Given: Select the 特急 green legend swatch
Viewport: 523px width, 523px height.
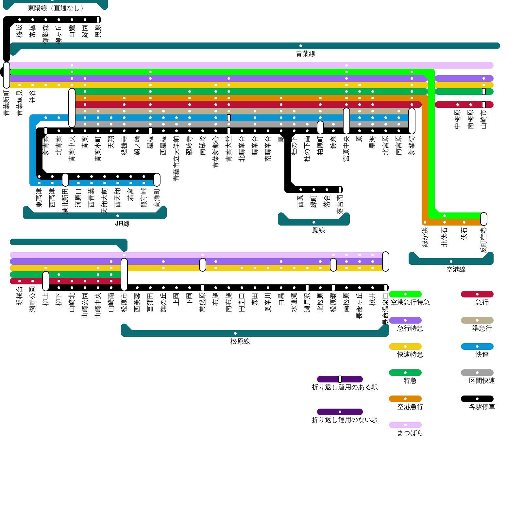Looking at the screenshot, I should click(405, 373).
